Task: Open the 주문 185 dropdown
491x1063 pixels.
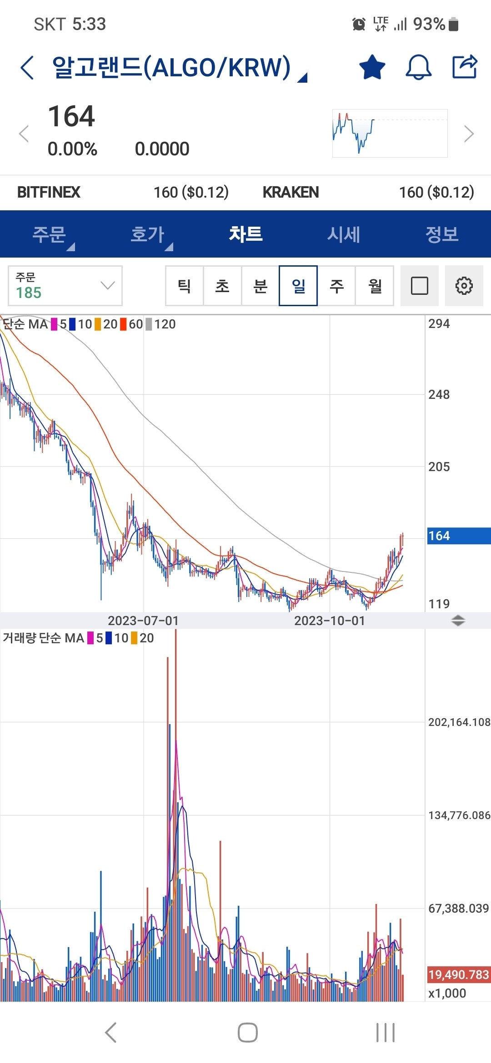Action: [65, 286]
